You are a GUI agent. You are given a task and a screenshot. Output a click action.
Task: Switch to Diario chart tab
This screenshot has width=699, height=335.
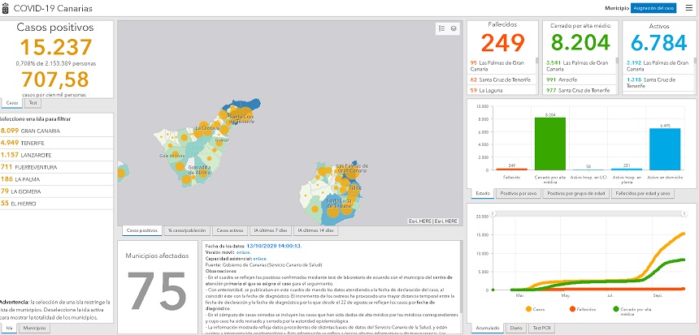(x=515, y=328)
